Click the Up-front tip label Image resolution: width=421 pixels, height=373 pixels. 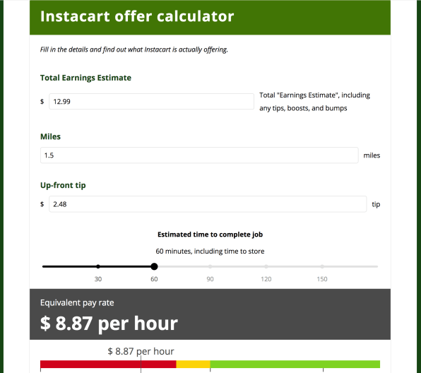tap(63, 185)
